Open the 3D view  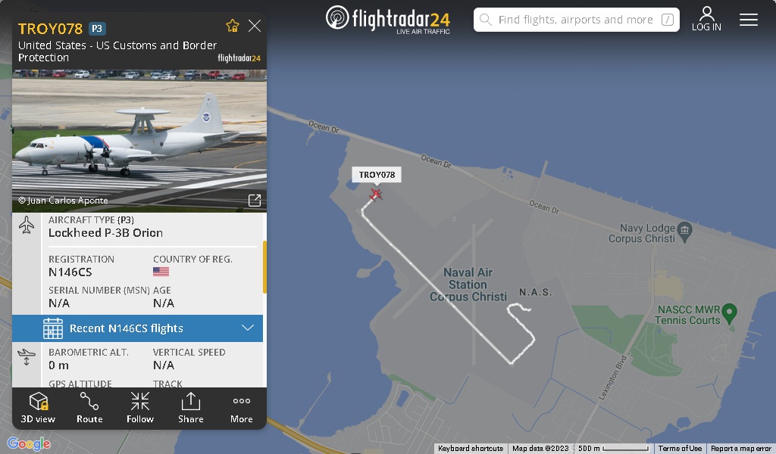click(38, 408)
